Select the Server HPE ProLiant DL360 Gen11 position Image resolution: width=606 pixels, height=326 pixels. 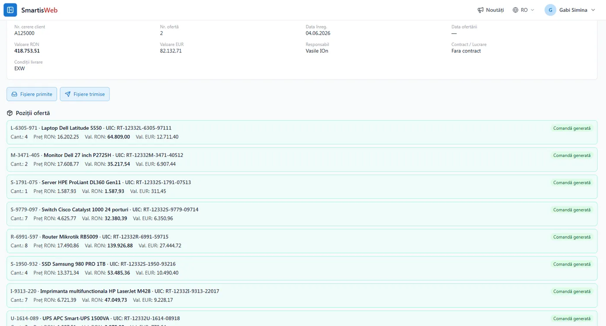[302, 187]
